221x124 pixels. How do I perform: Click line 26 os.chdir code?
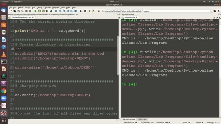tap(52, 95)
